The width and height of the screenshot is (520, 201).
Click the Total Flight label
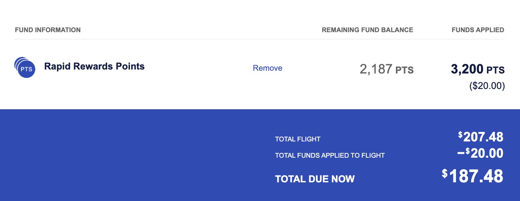pyautogui.click(x=298, y=139)
